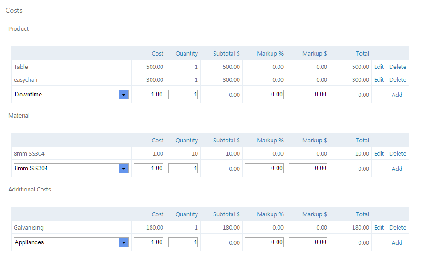
Task: Edit the Table product row
Action: 379,67
